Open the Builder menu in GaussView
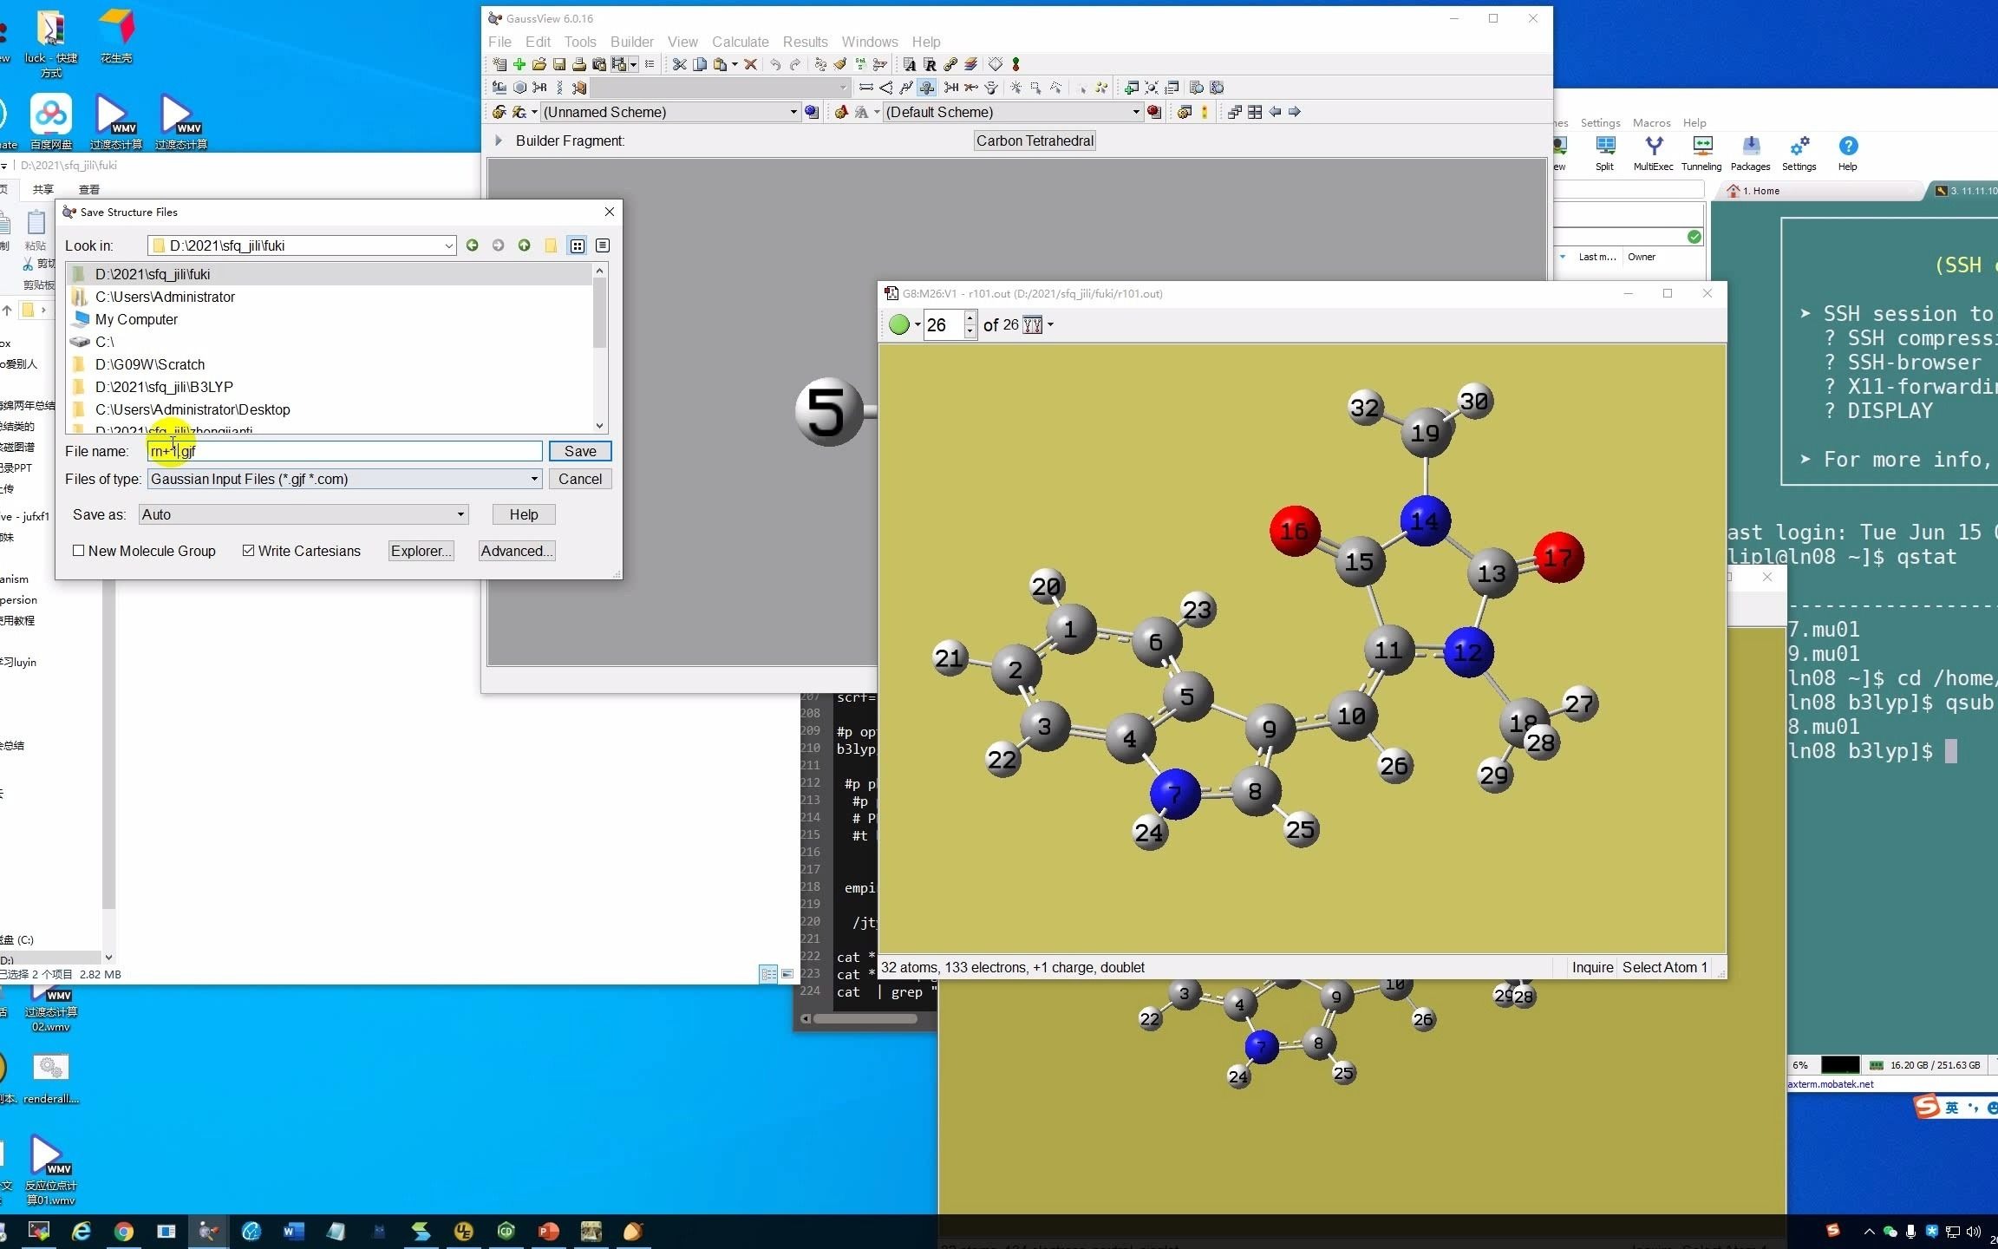The height and width of the screenshot is (1249, 1998). pos(631,40)
